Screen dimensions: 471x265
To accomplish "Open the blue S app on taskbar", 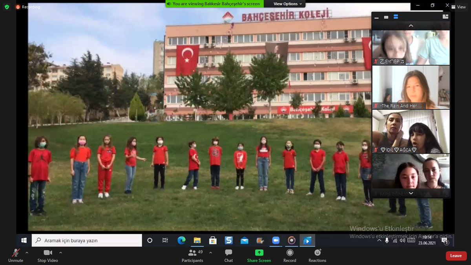I will (x=228, y=240).
